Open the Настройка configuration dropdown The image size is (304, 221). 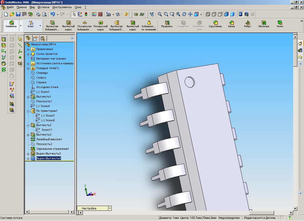tap(110, 208)
